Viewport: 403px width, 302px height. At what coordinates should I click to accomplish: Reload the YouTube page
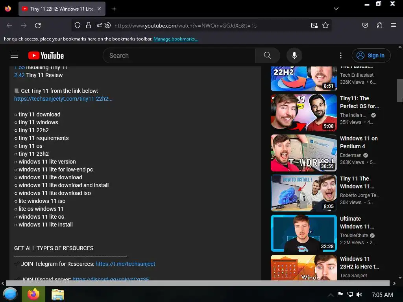pos(38,26)
